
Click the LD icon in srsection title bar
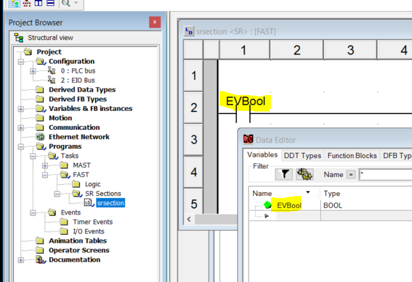tap(189, 31)
